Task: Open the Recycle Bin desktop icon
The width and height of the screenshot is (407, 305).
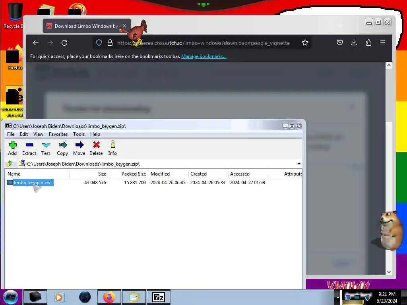Action: pyautogui.click(x=13, y=15)
